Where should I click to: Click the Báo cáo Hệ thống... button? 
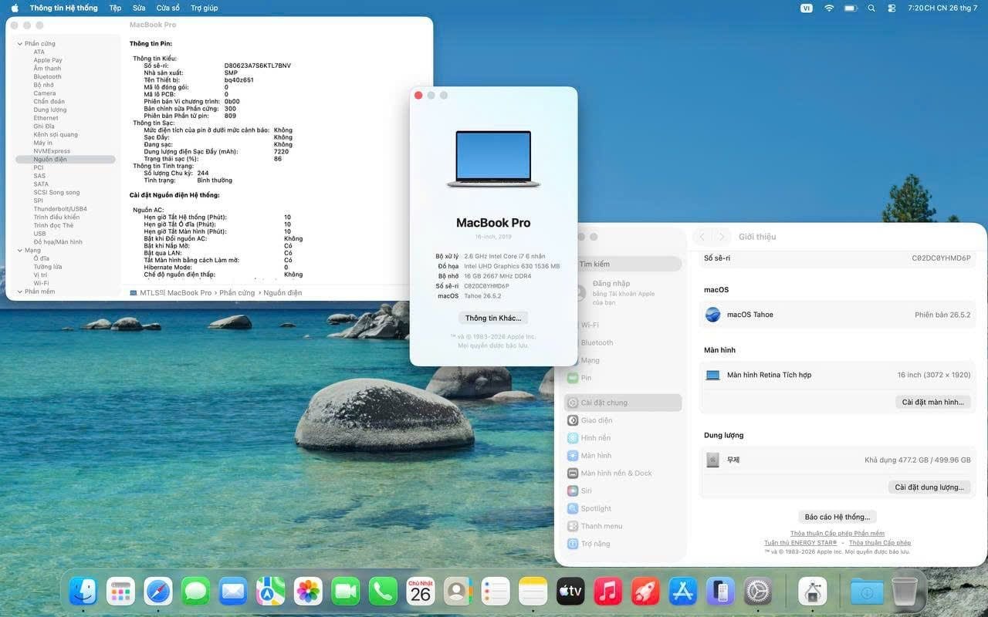click(837, 517)
